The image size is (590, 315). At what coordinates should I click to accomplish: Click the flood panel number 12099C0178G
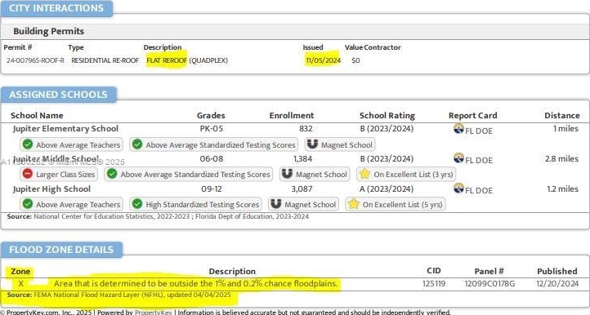tap(489, 283)
